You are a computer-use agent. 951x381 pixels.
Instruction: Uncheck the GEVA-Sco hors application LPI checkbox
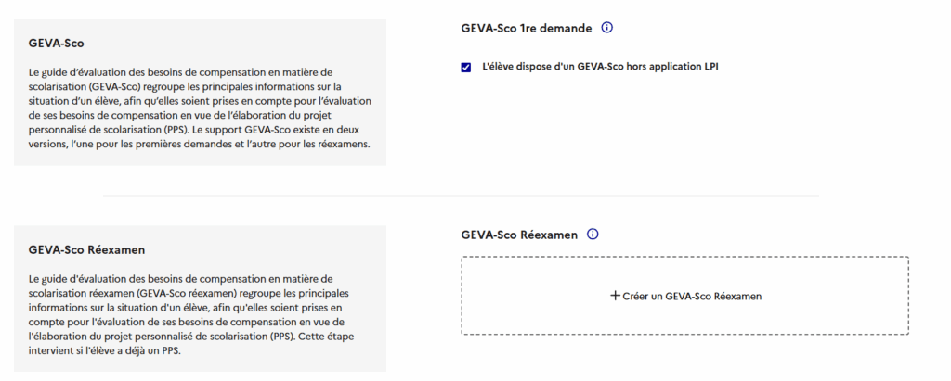click(466, 68)
